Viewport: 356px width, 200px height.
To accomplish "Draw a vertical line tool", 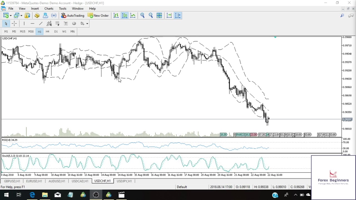I will (x=24, y=24).
